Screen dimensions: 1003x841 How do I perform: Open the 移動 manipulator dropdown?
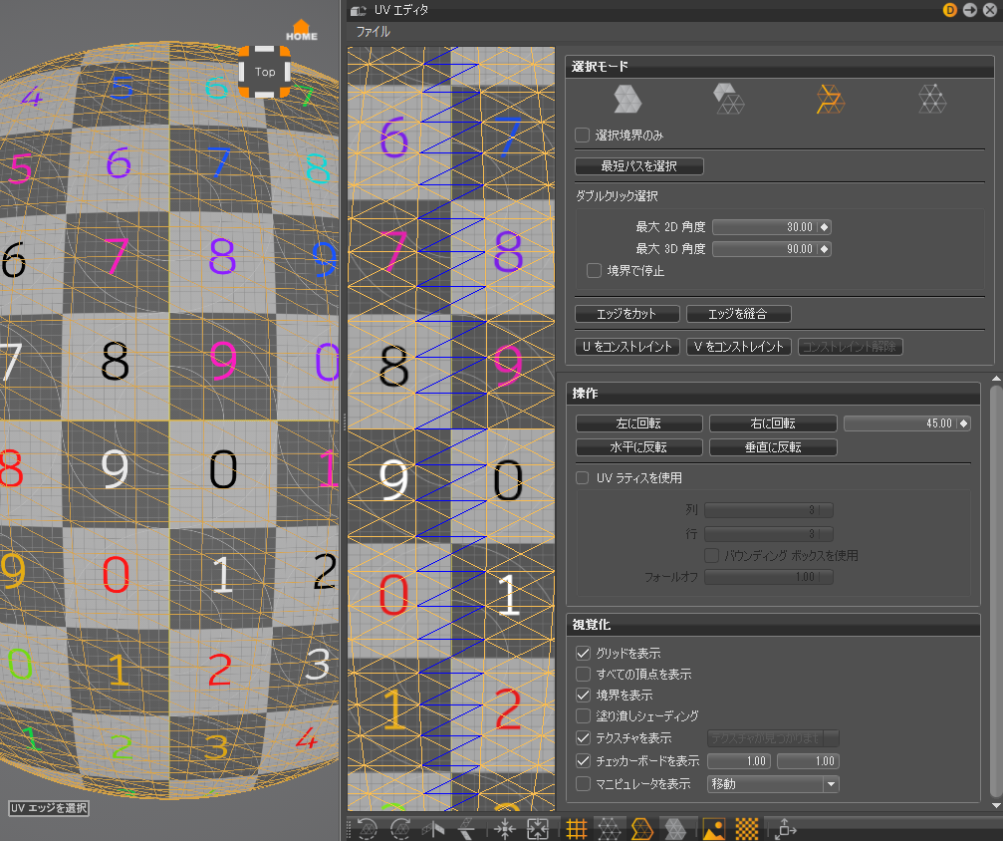tap(773, 784)
